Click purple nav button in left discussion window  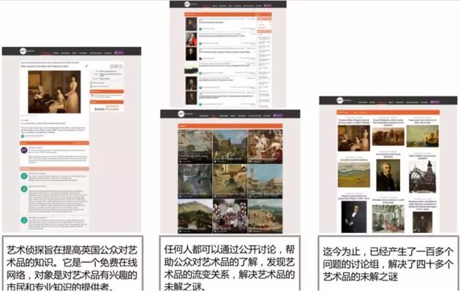(118, 53)
